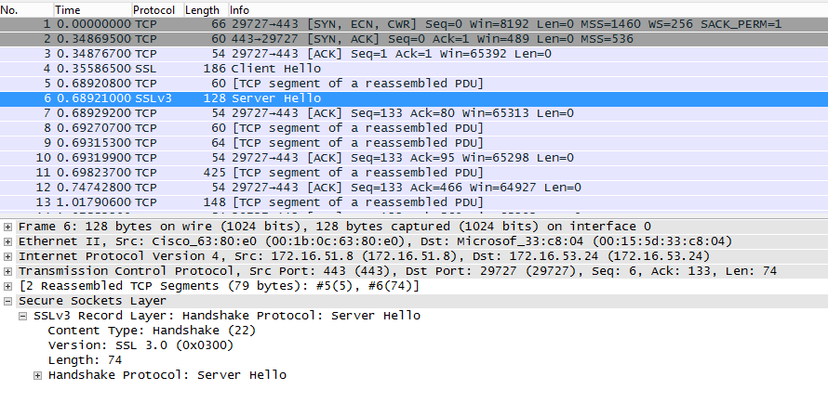Click the No. column header
This screenshot has width=828, height=403.
11,9
